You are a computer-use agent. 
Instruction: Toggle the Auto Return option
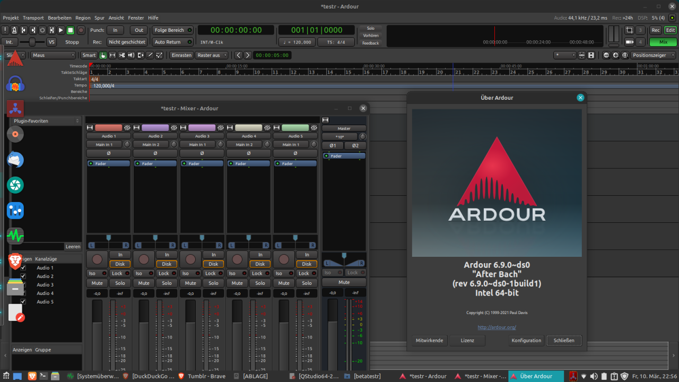coord(172,42)
